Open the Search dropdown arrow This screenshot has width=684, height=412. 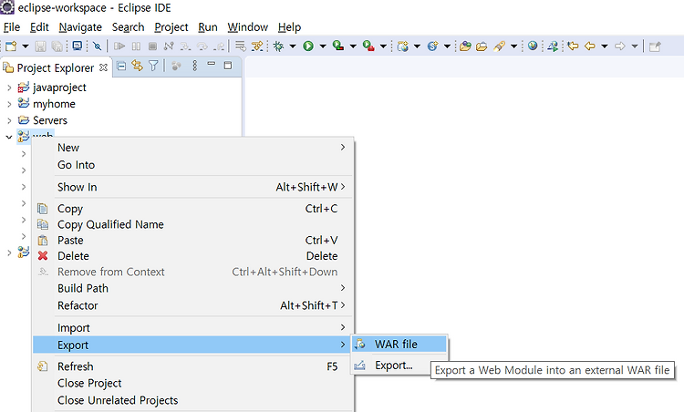(x=513, y=46)
